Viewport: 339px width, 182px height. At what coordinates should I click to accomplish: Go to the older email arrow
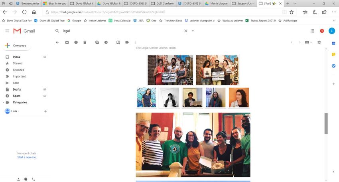tap(300, 42)
